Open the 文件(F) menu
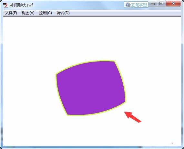 11,13
